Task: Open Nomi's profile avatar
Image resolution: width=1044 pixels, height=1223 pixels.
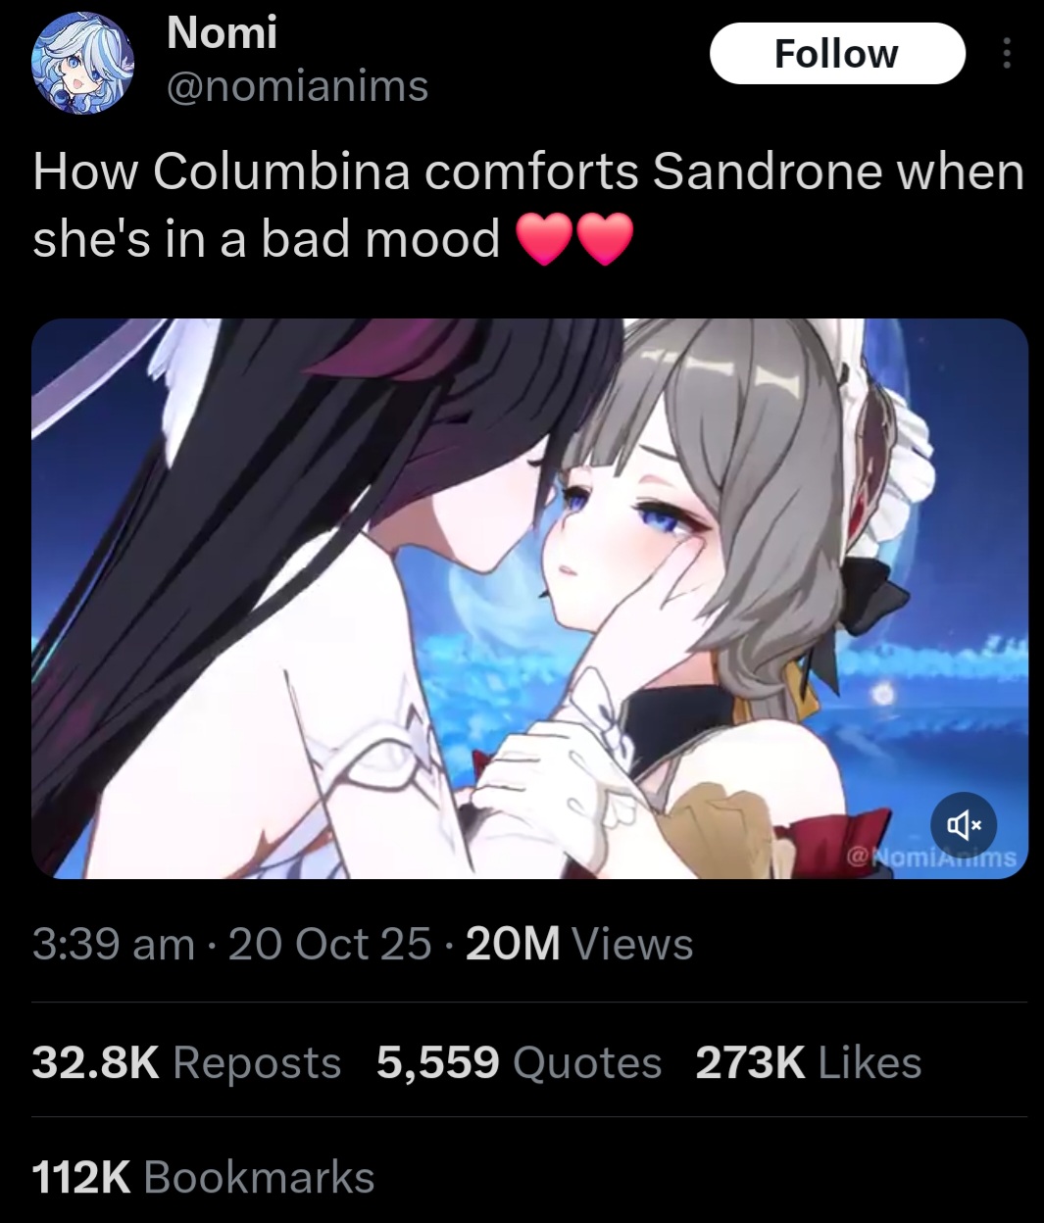Action: pyautogui.click(x=82, y=65)
